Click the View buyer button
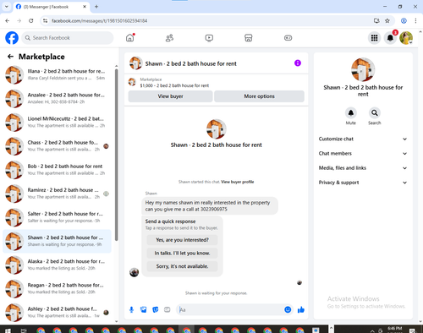 [x=170, y=96]
